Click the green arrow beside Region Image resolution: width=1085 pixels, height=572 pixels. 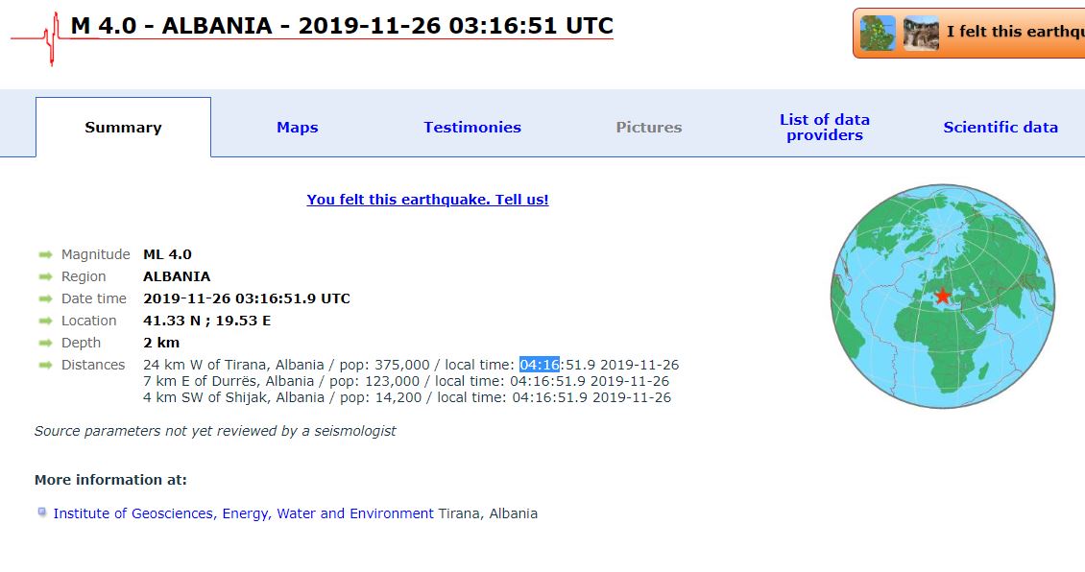46,276
